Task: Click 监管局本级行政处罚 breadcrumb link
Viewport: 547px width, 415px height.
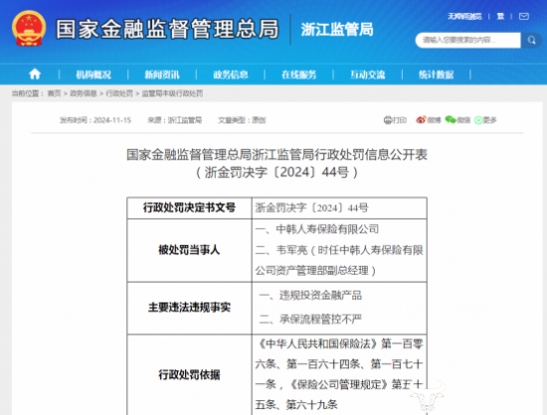Action: (172, 94)
